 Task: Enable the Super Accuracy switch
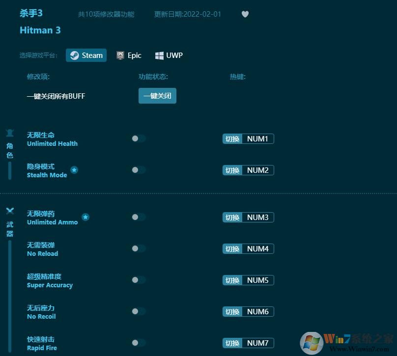tap(138, 280)
